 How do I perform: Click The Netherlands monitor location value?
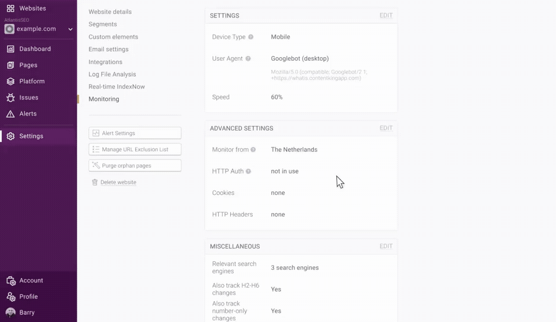294,149
